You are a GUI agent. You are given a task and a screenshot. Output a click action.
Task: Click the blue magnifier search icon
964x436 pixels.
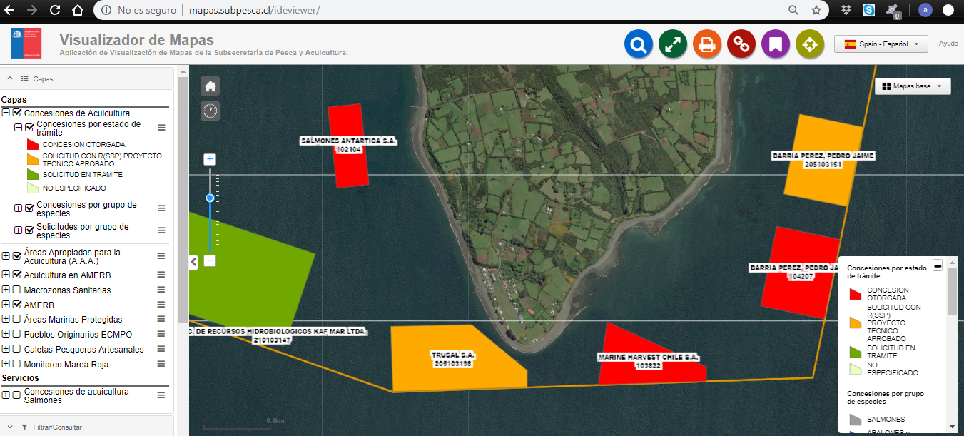(639, 44)
